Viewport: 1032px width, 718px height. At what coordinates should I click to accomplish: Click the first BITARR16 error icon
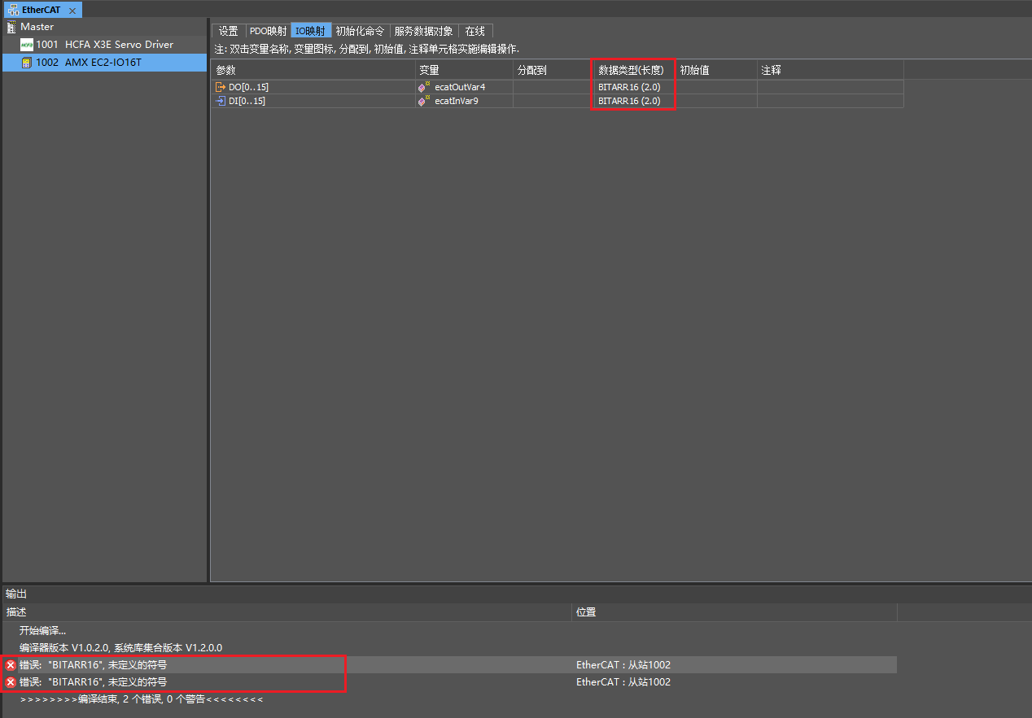11,665
